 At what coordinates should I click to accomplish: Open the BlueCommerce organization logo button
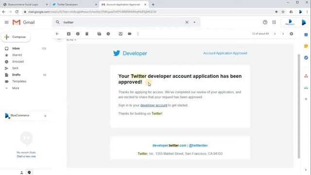[x=290, y=22]
